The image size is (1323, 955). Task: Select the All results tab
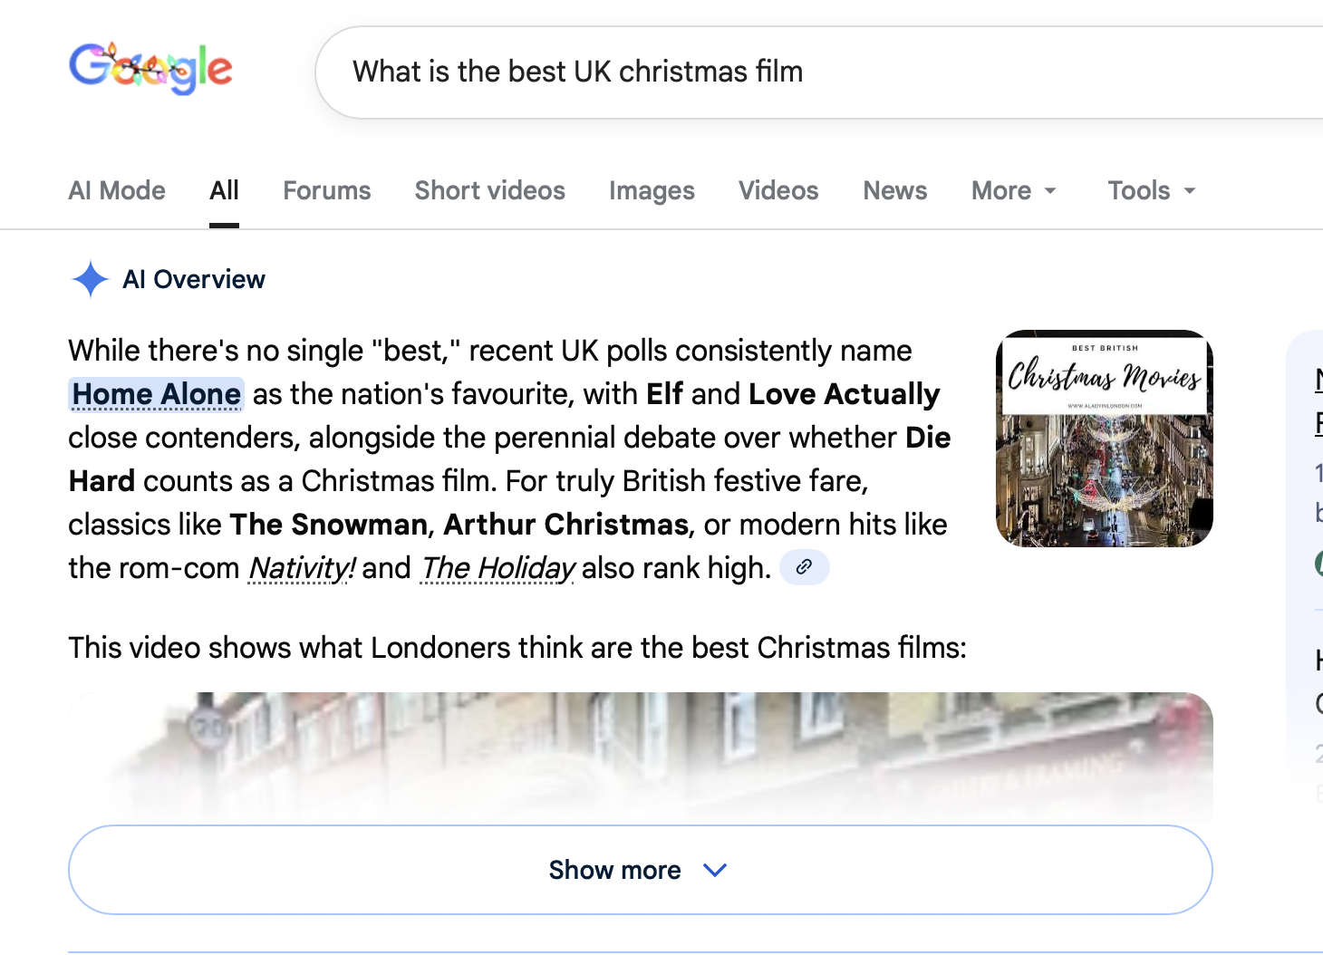[224, 190]
